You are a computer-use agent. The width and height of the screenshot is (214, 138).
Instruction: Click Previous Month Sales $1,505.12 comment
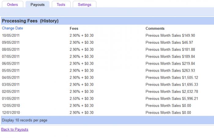coord(172,77)
